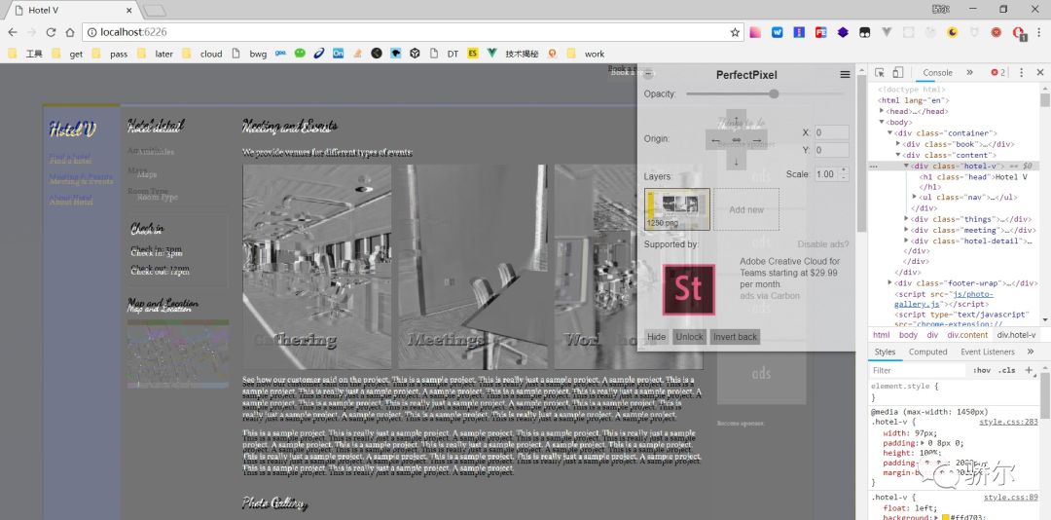Open the PerfectPixel hamburger menu
The width and height of the screenshot is (1051, 520).
coord(845,74)
